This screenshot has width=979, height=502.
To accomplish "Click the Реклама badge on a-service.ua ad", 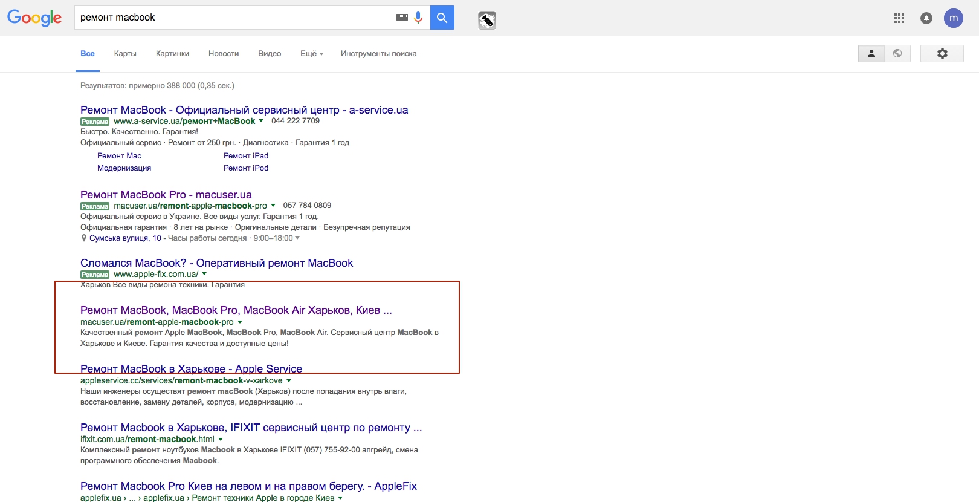I will [95, 122].
